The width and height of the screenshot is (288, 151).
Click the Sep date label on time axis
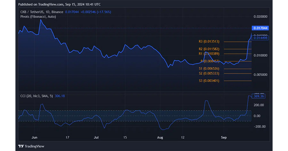224,138
